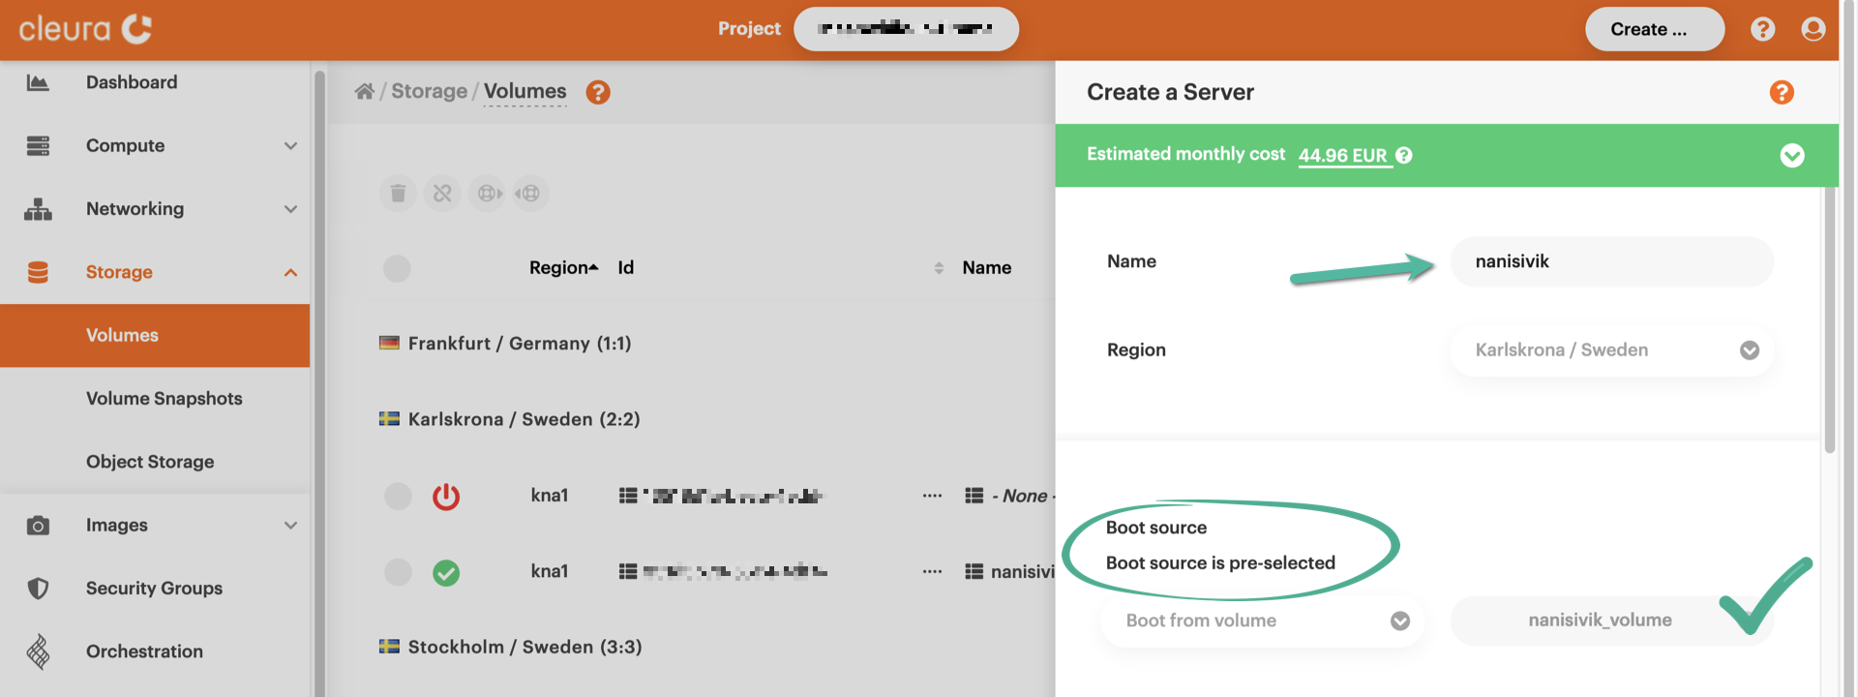This screenshot has height=697, width=1858.
Task: Go to Object Storage in sidebar
Action: [x=150, y=462]
